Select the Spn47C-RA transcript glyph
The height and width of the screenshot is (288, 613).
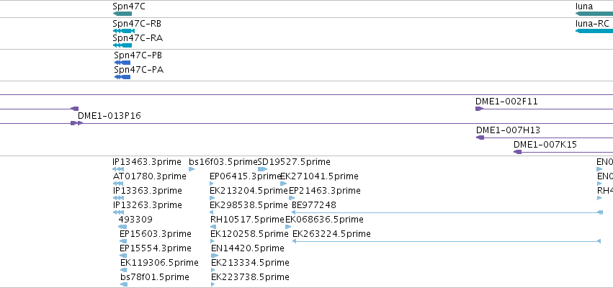click(122, 45)
